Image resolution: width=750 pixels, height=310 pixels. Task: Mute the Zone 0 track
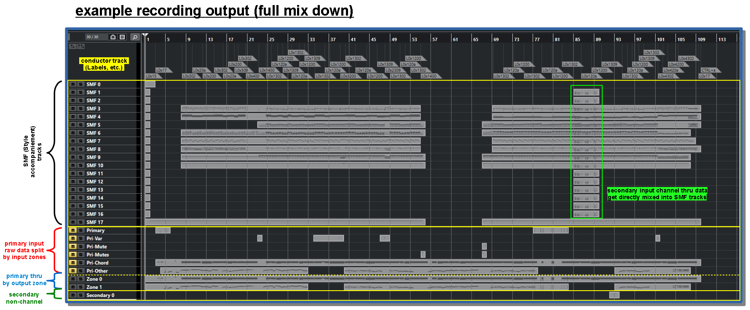[x=73, y=279]
